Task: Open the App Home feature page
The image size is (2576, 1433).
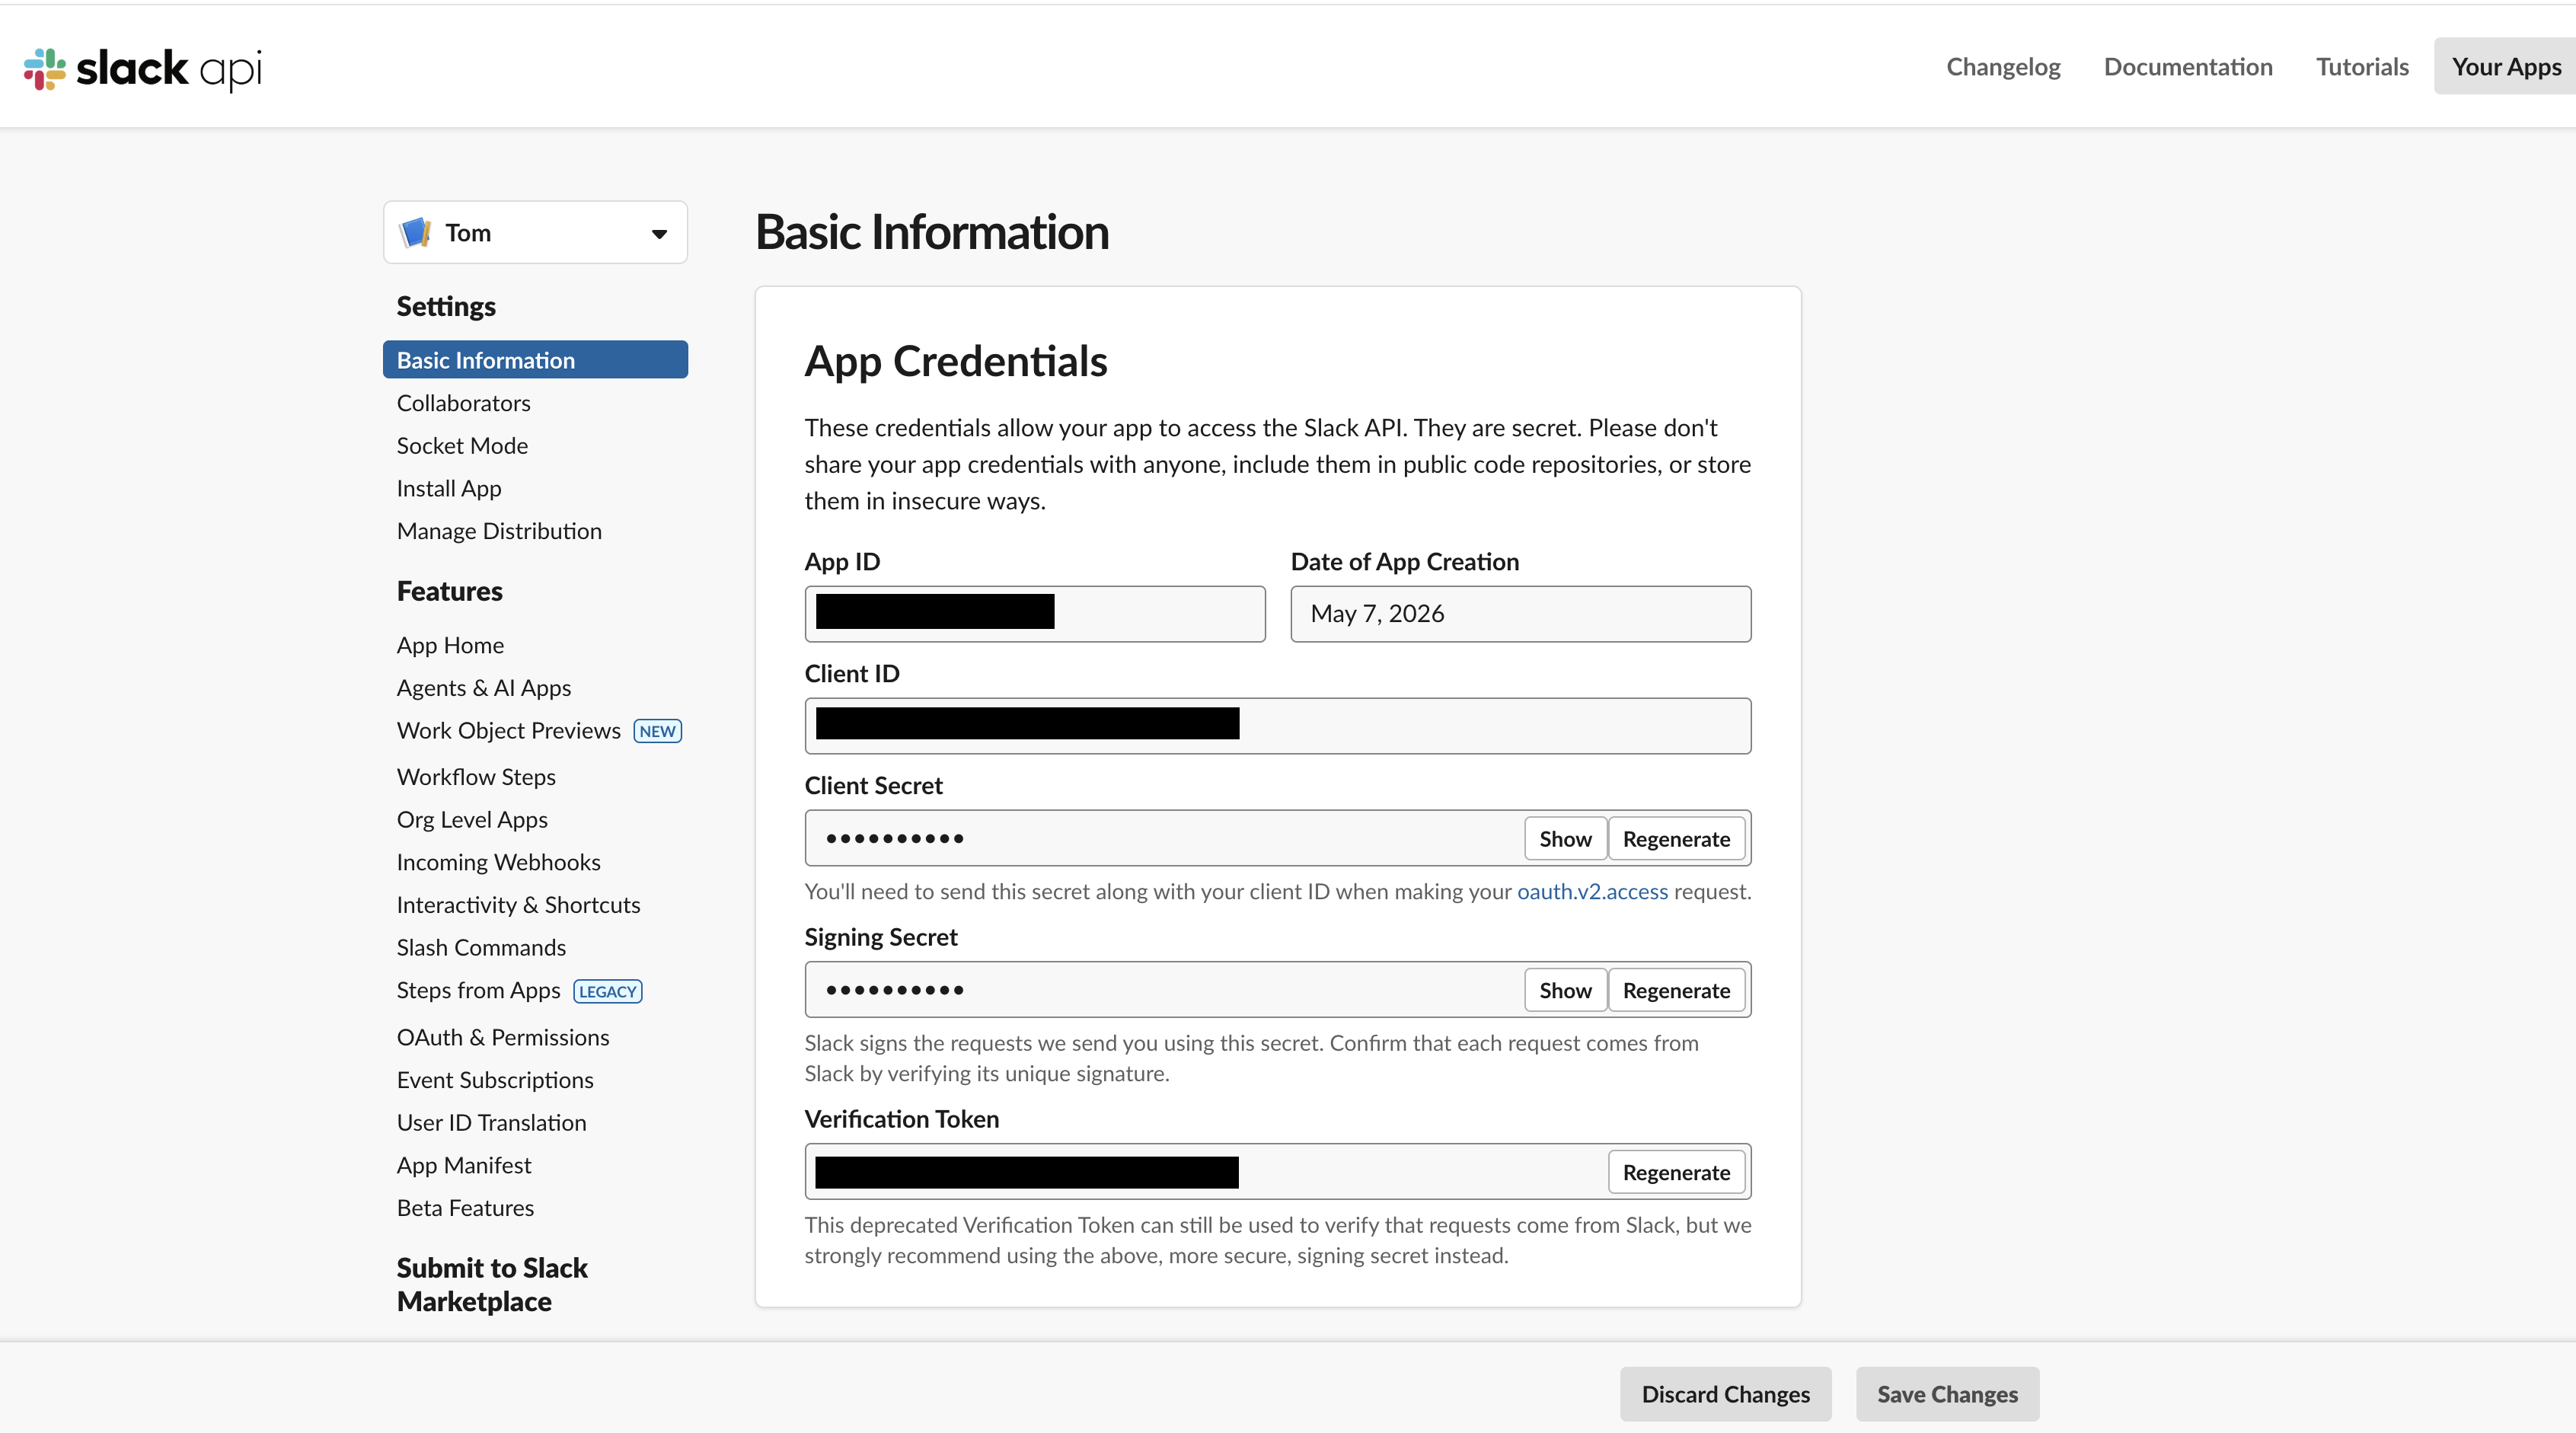Action: coord(450,646)
